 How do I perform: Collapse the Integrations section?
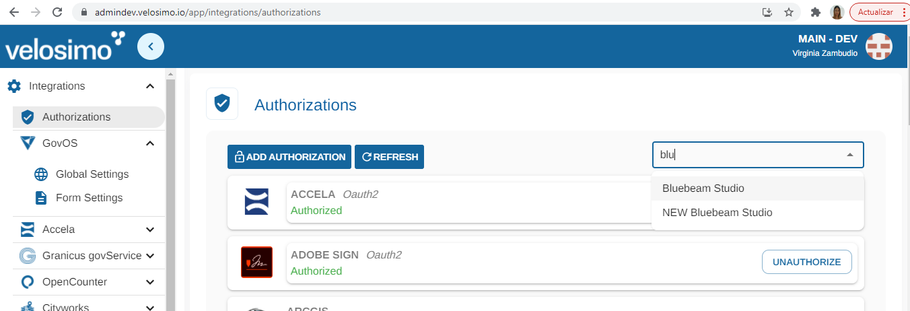pos(150,86)
